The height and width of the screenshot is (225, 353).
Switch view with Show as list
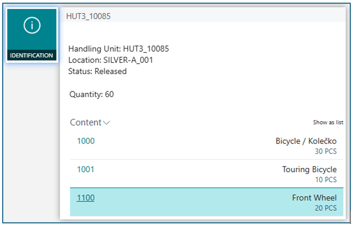pos(328,122)
